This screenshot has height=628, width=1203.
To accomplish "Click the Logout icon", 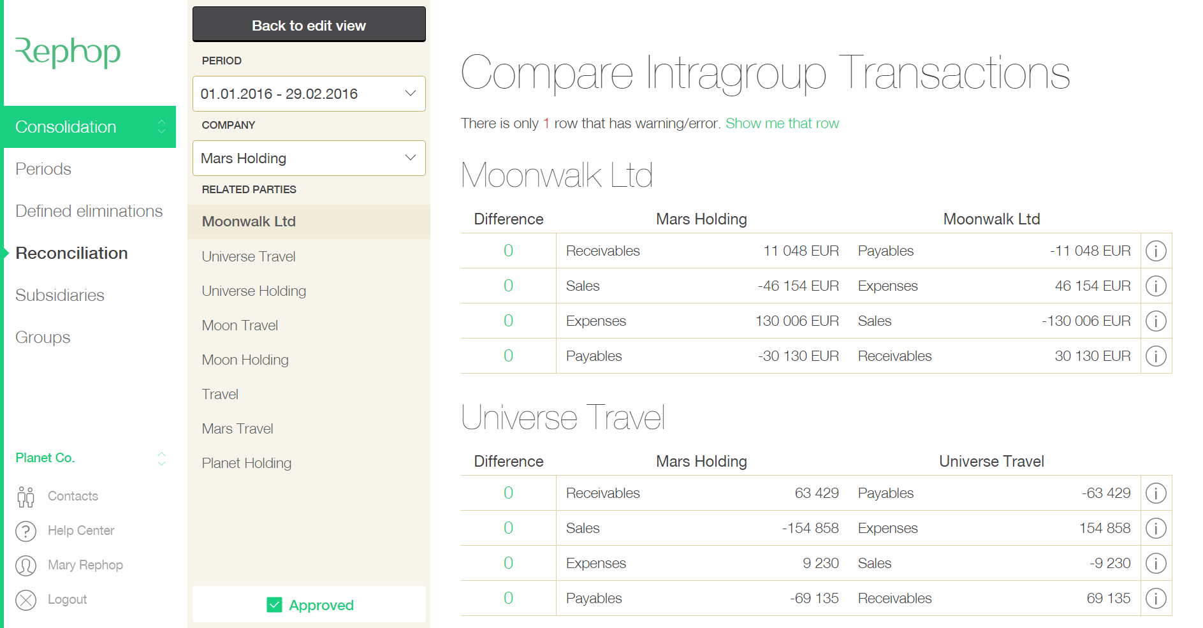I will (x=26, y=599).
